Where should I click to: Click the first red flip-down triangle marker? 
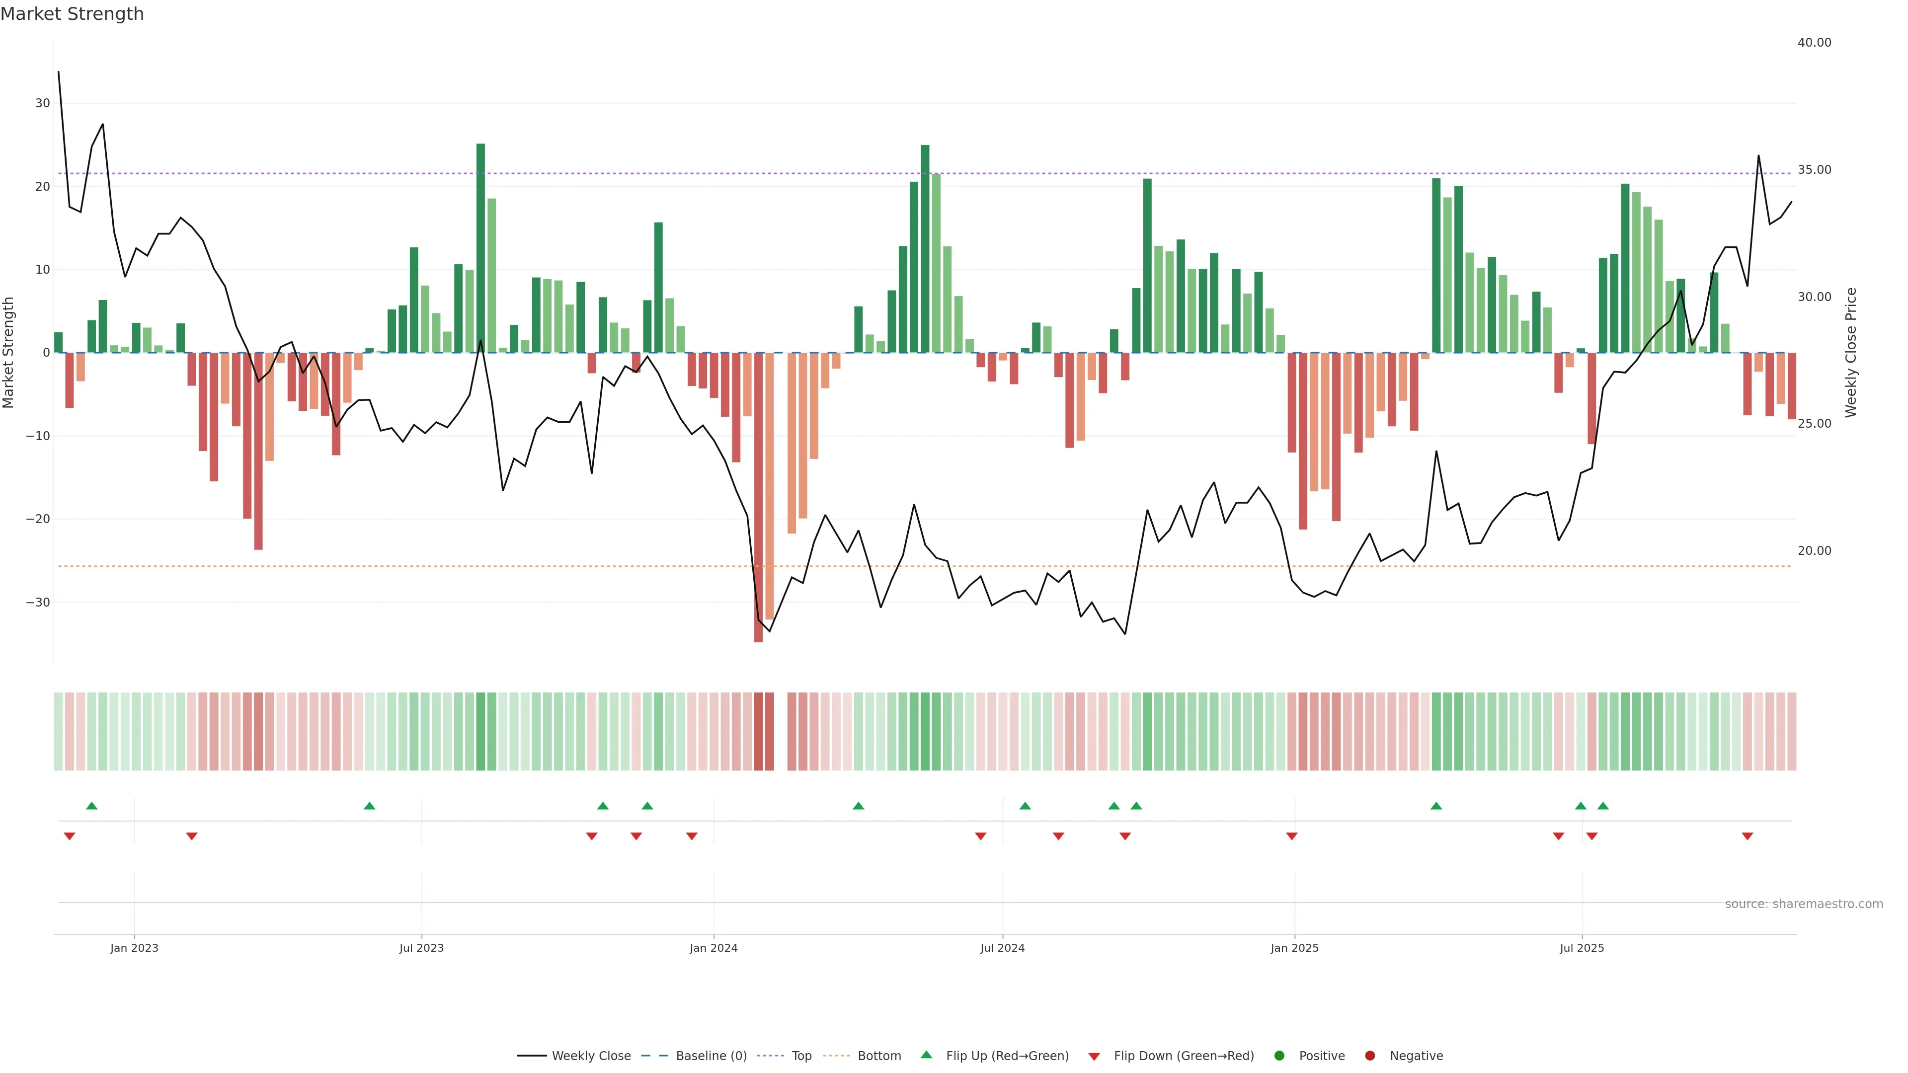pyautogui.click(x=70, y=836)
